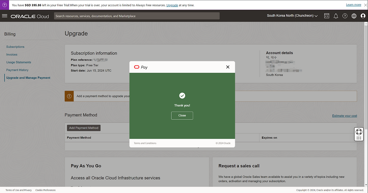The height and width of the screenshot is (193, 368).
Task: Close the Pay dialog with the X icon
Action: (228, 67)
